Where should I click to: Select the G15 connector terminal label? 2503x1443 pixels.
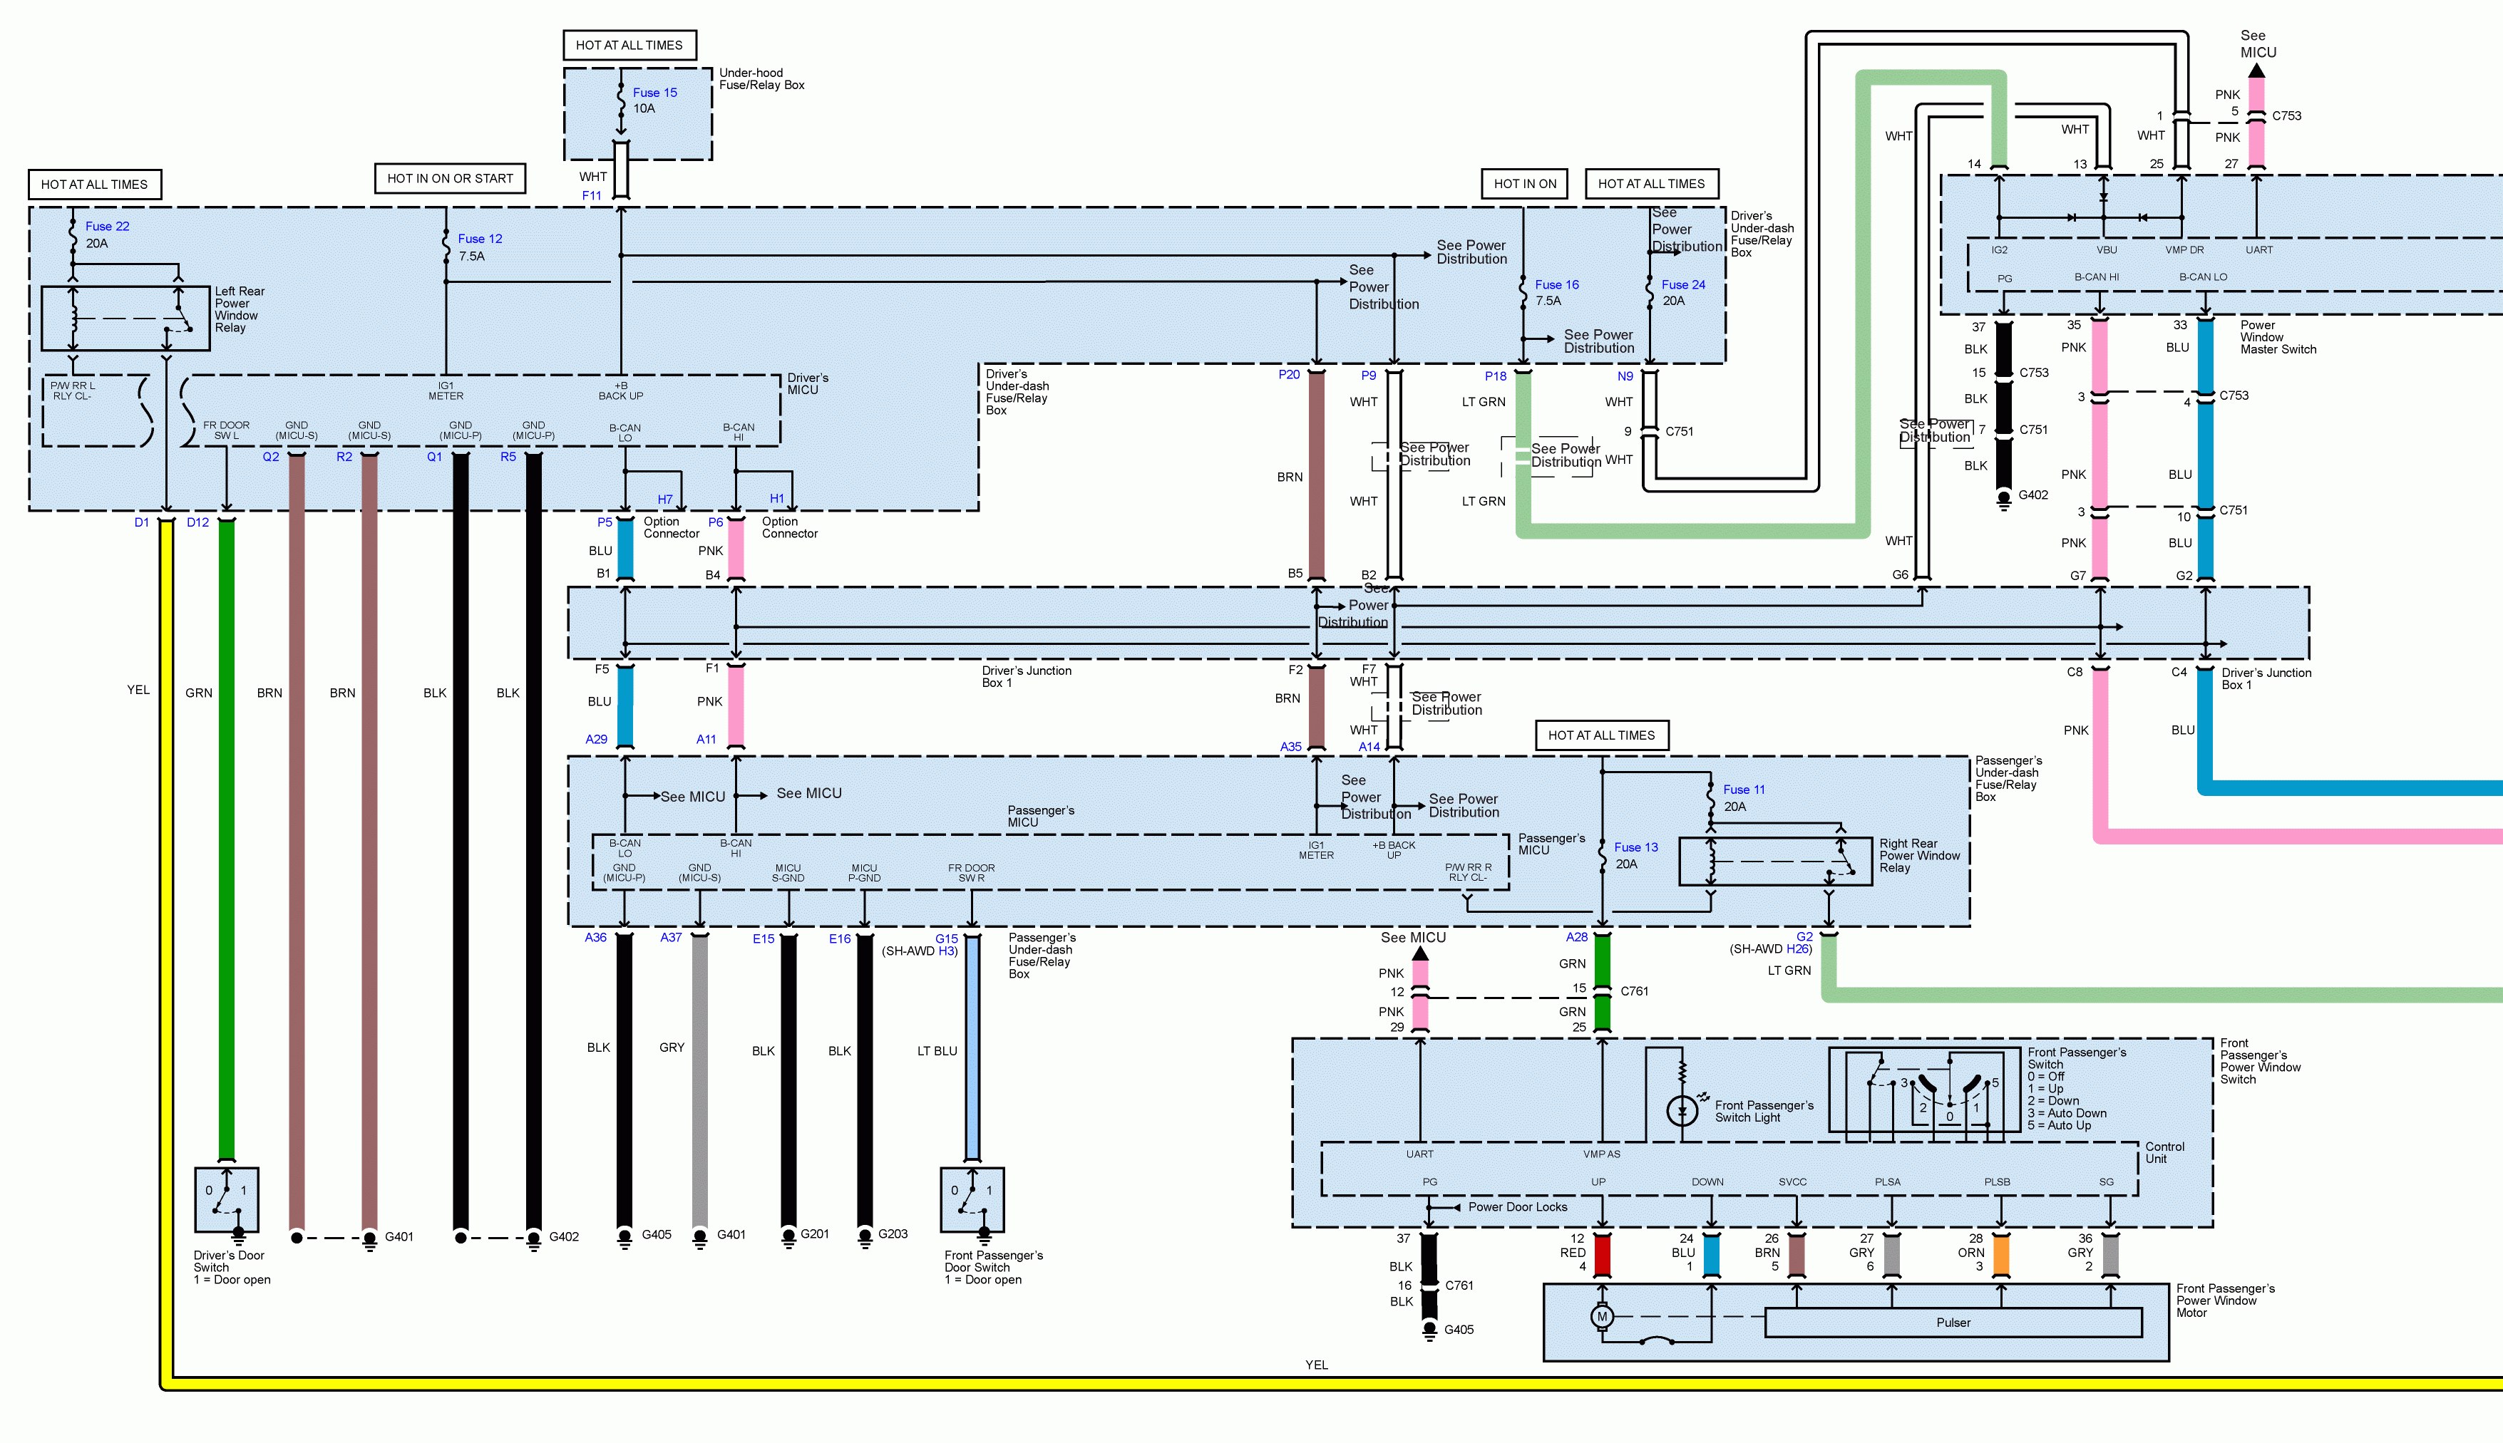(x=947, y=938)
